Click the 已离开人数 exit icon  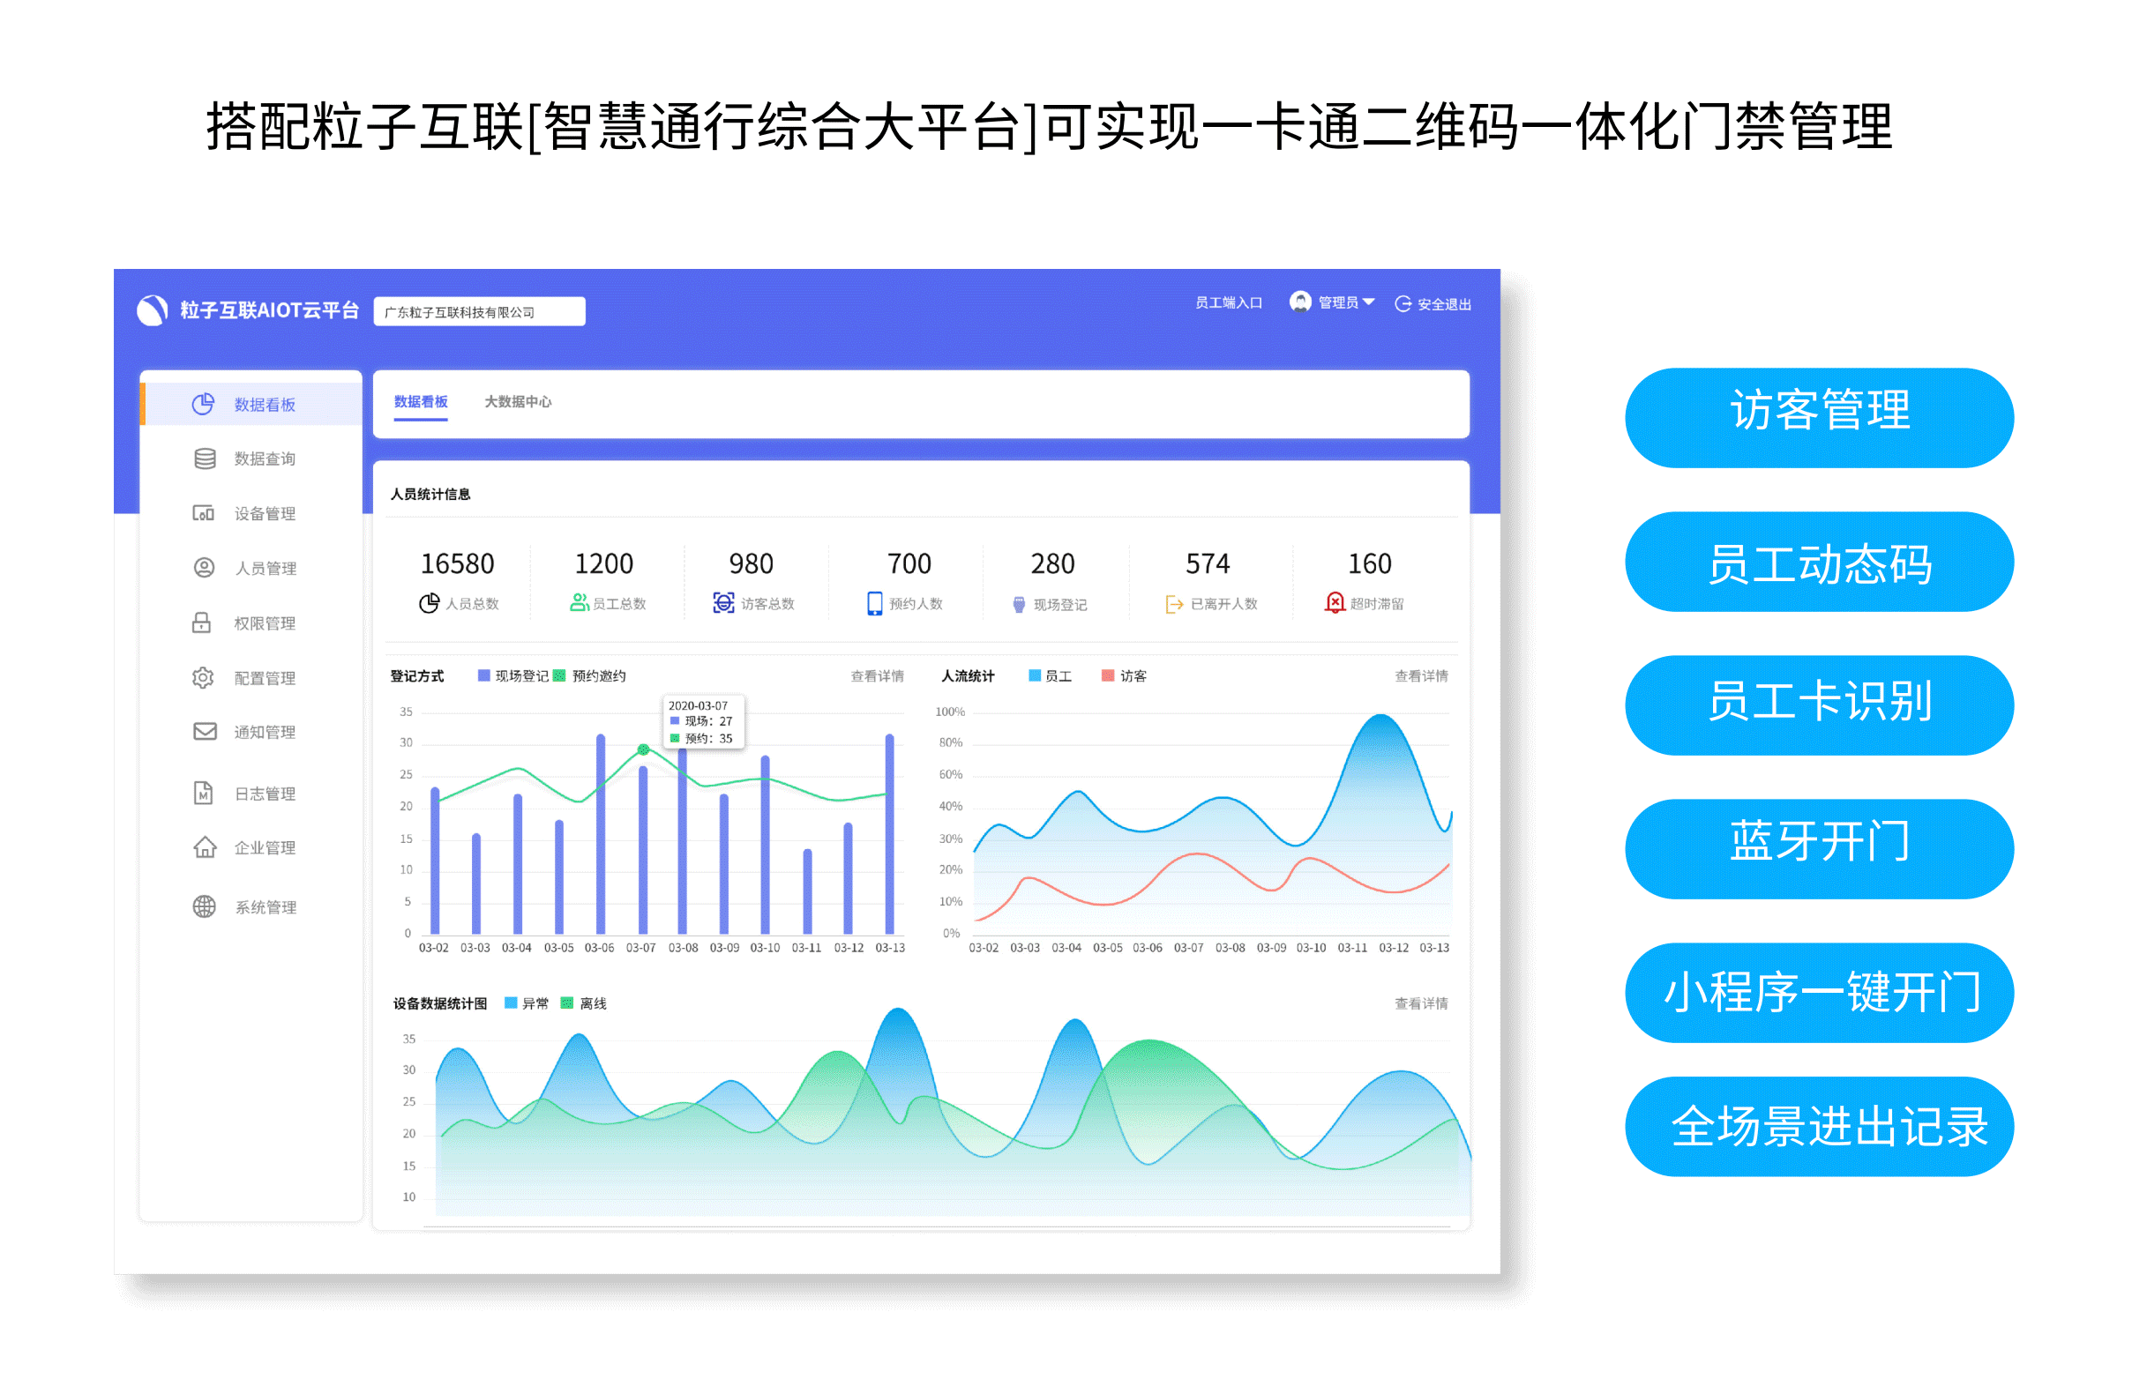1174,605
